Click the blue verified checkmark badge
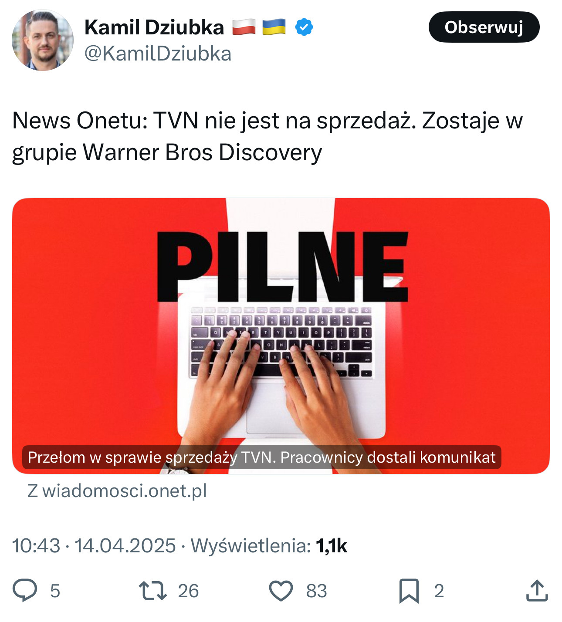 click(304, 27)
